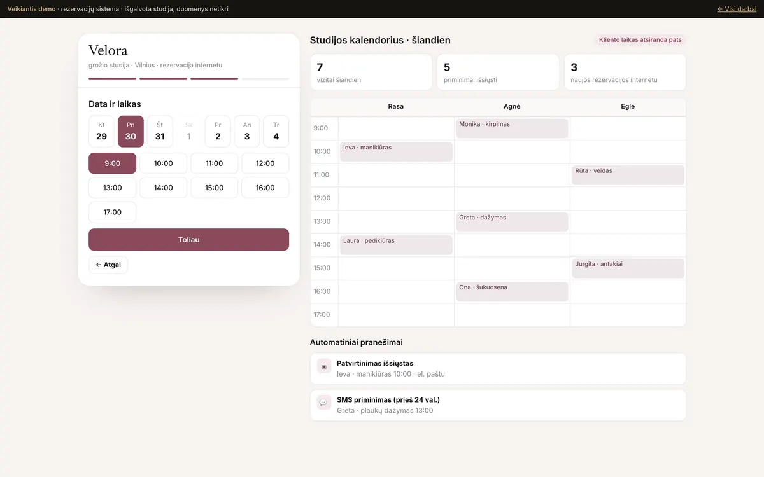Image resolution: width=764 pixels, height=477 pixels.
Task: Choose the 13:00 time slot button
Action: (112, 188)
